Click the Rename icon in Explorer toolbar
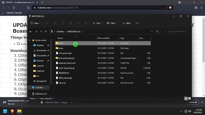The height and width of the screenshot is (115, 205). [70, 23]
